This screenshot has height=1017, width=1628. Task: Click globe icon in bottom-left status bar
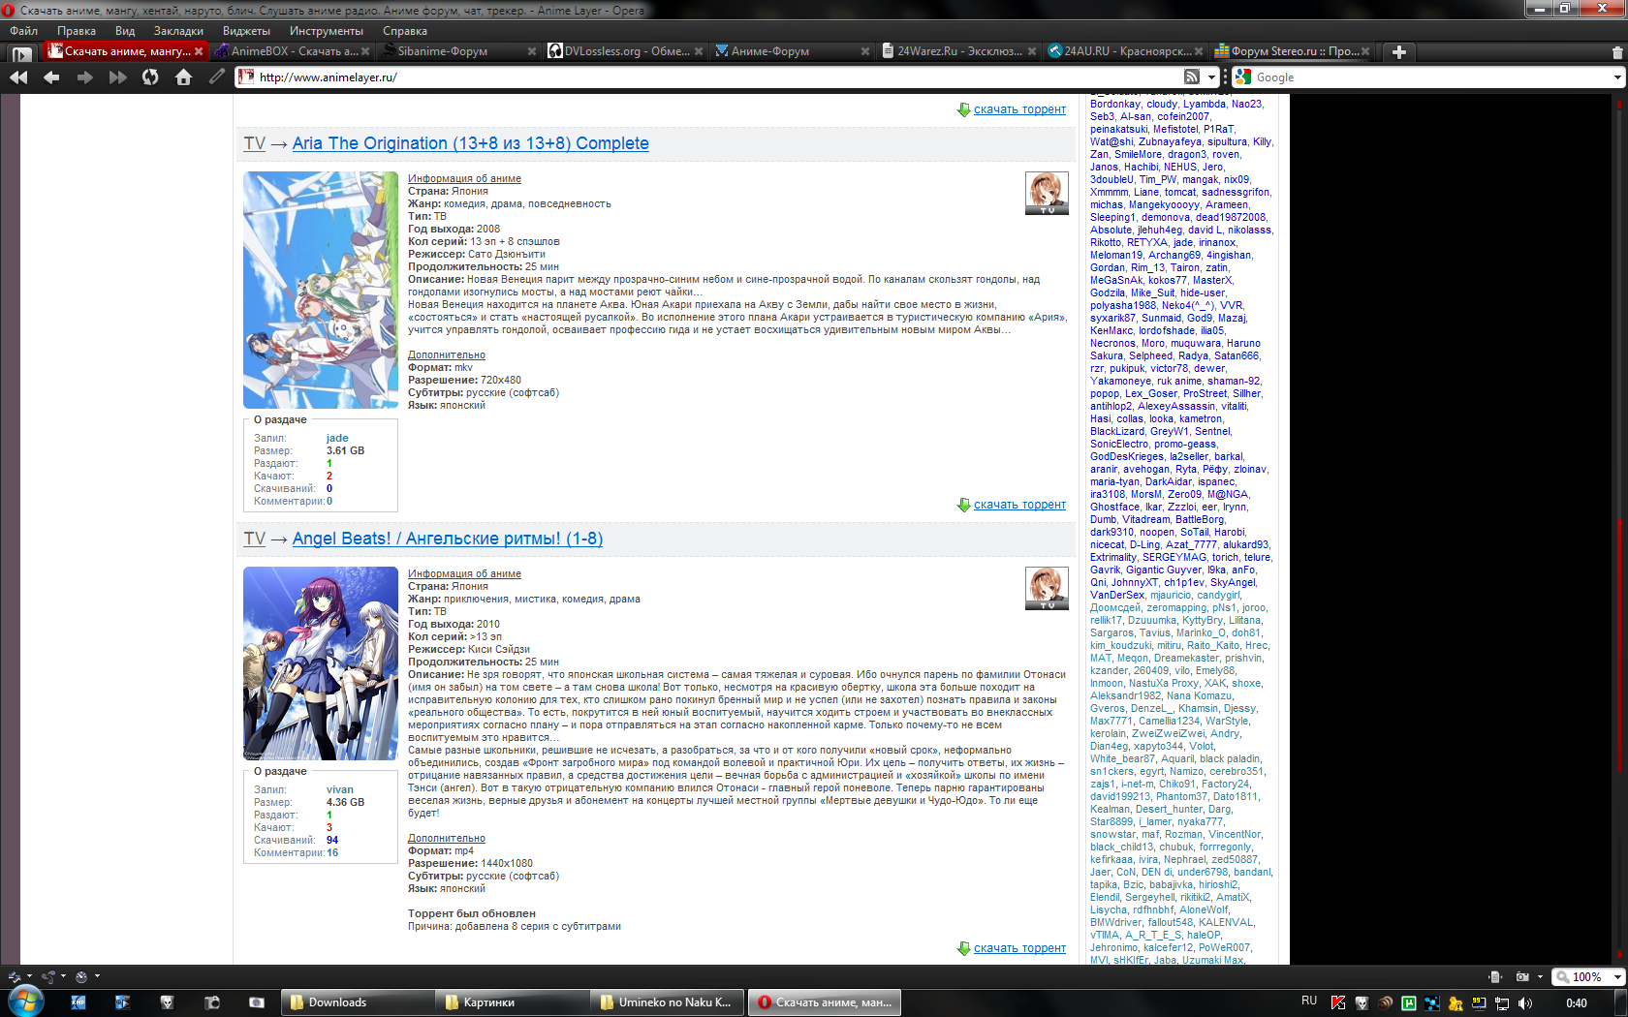[81, 976]
